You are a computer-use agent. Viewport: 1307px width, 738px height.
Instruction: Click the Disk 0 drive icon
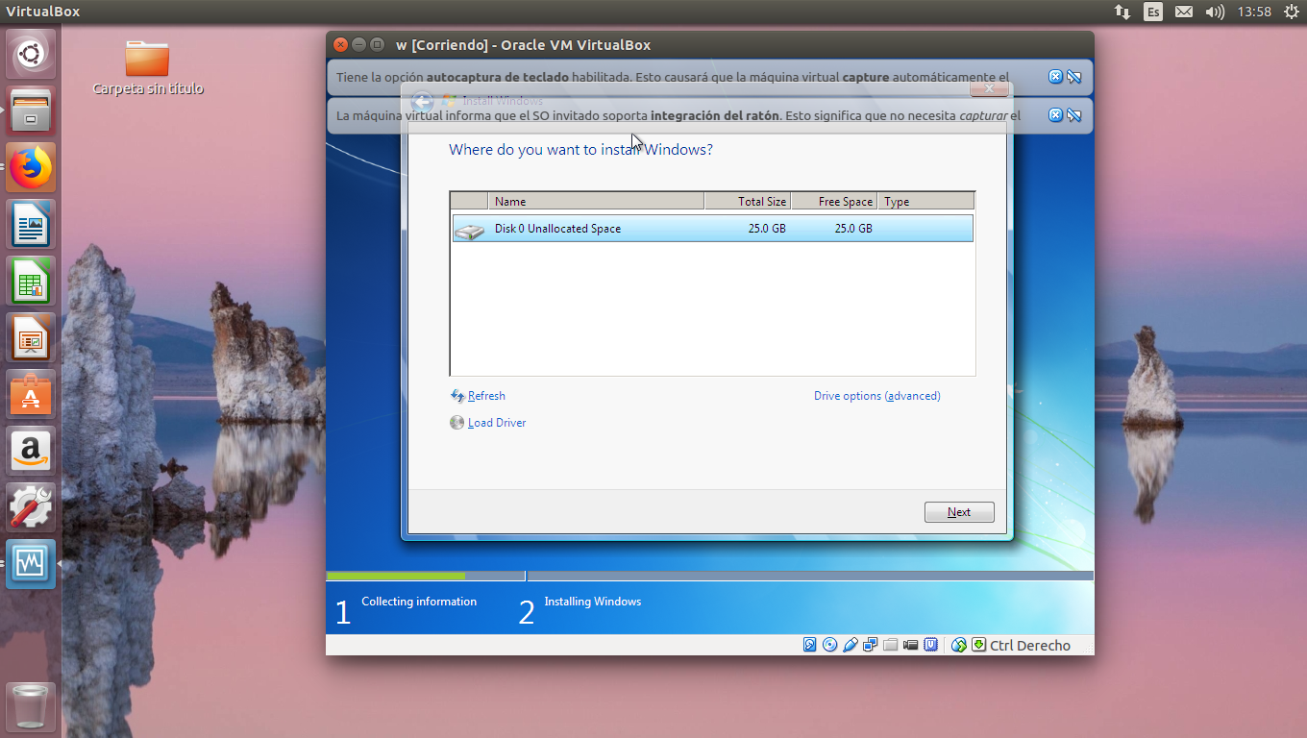pyautogui.click(x=470, y=231)
